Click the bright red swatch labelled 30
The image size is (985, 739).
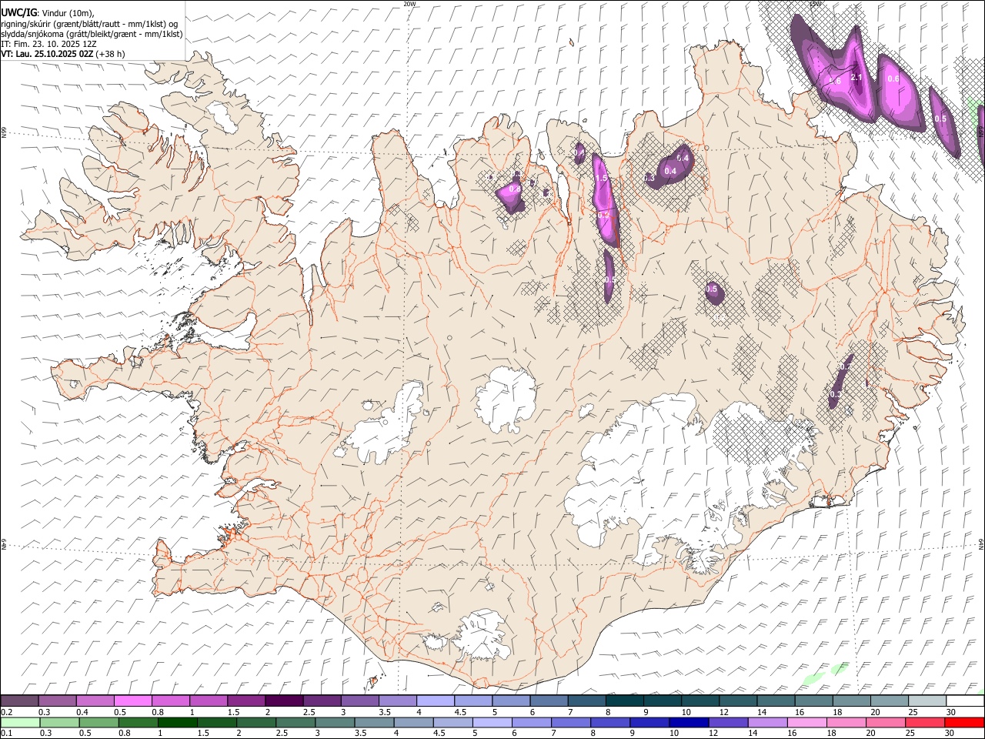964,722
